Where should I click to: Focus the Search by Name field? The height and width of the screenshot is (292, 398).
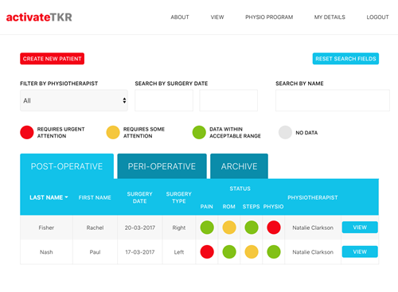pyautogui.click(x=333, y=100)
